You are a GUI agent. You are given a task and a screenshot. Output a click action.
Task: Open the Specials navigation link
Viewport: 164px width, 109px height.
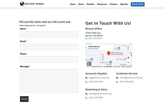pyautogui.click(x=124, y=4)
